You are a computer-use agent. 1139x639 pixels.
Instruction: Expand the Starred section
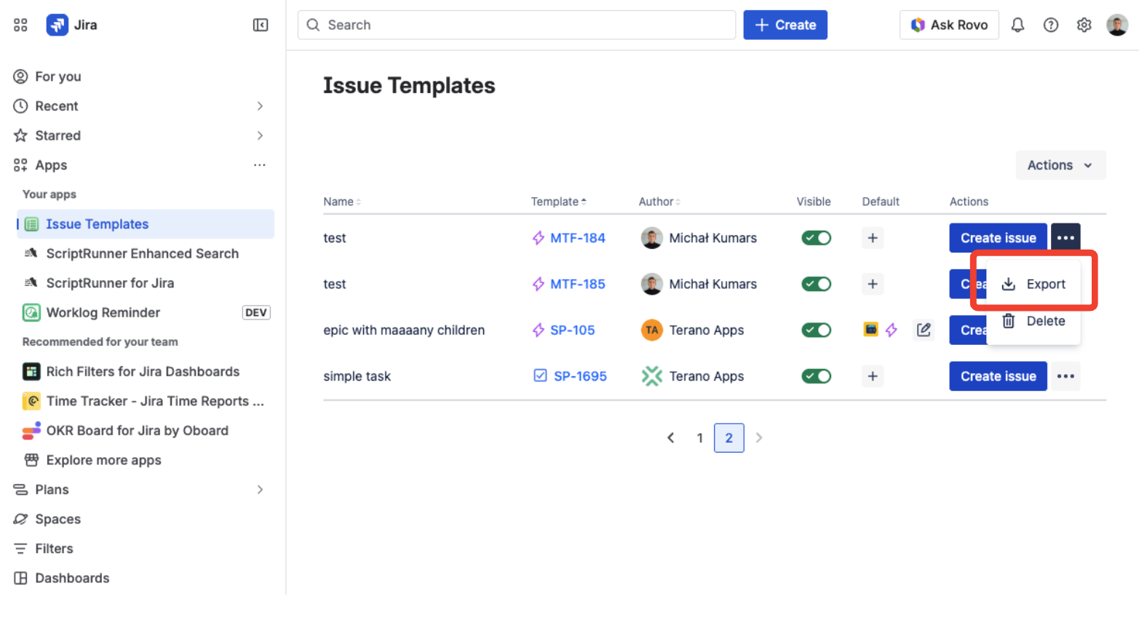pos(260,135)
